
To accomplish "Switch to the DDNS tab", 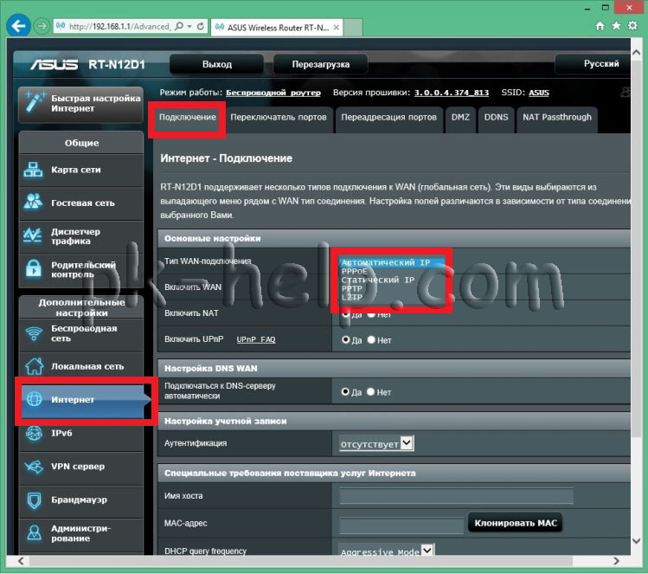I will [496, 118].
